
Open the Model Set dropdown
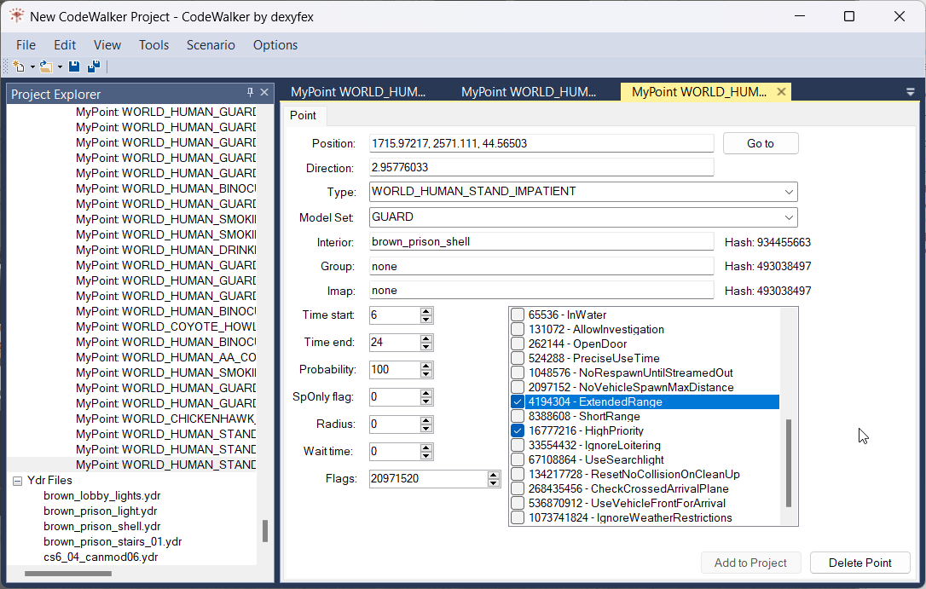click(789, 217)
